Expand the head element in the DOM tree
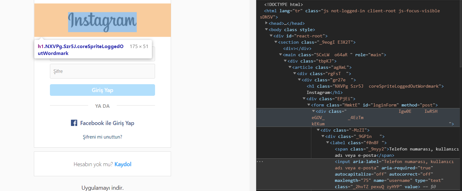Viewport: 462px width, 191px height. point(266,23)
